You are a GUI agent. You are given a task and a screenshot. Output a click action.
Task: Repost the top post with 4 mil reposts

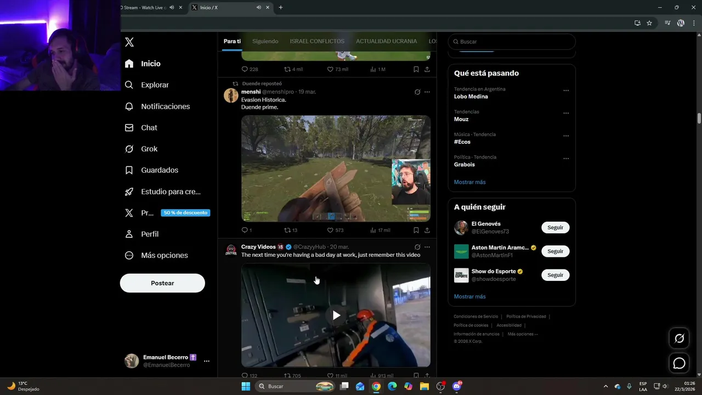pos(293,69)
